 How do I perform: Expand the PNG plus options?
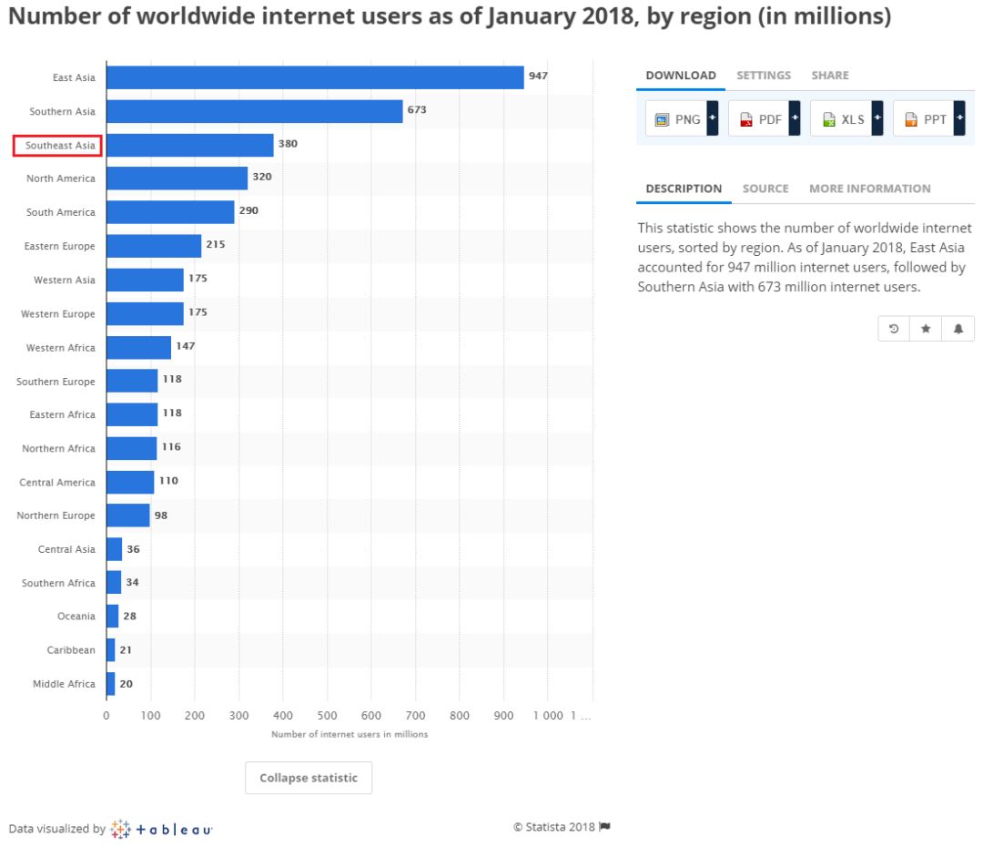point(712,118)
